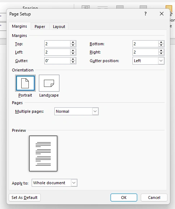Click the OK button

[124, 198]
